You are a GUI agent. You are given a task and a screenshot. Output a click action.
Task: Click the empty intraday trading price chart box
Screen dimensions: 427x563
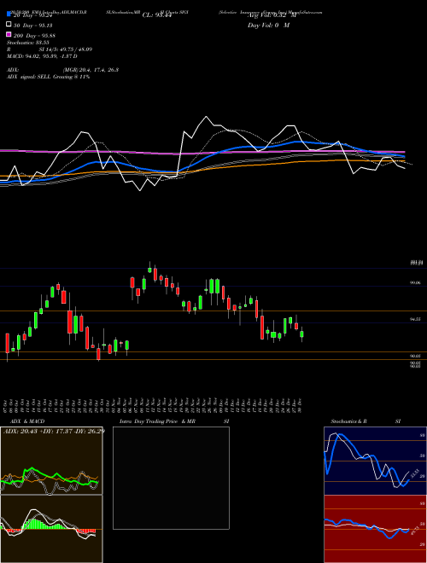click(171, 478)
